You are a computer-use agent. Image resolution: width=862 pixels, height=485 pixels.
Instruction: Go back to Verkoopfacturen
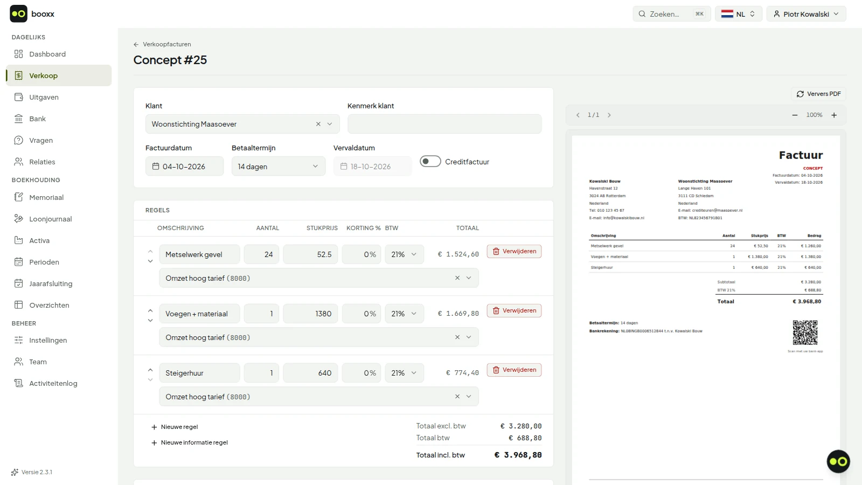click(162, 44)
